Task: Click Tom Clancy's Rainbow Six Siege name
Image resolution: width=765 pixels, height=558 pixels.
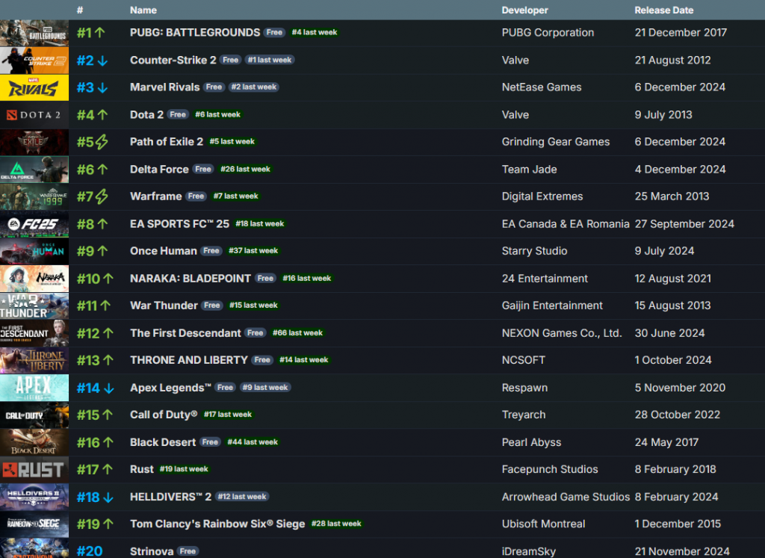Action: pyautogui.click(x=217, y=524)
